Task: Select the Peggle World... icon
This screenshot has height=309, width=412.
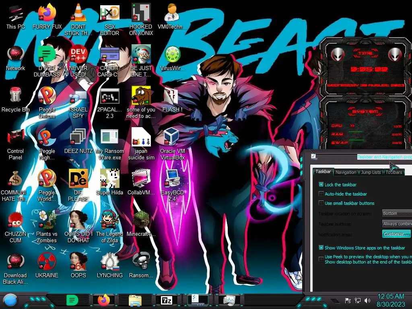Action: (x=47, y=185)
